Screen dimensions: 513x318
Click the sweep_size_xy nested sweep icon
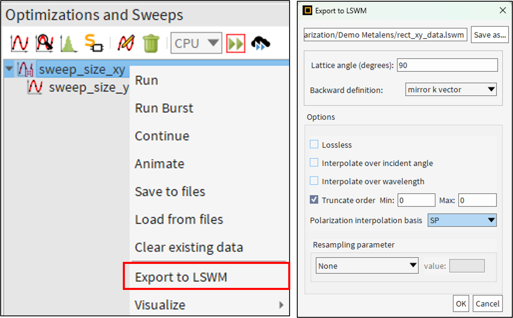point(25,69)
